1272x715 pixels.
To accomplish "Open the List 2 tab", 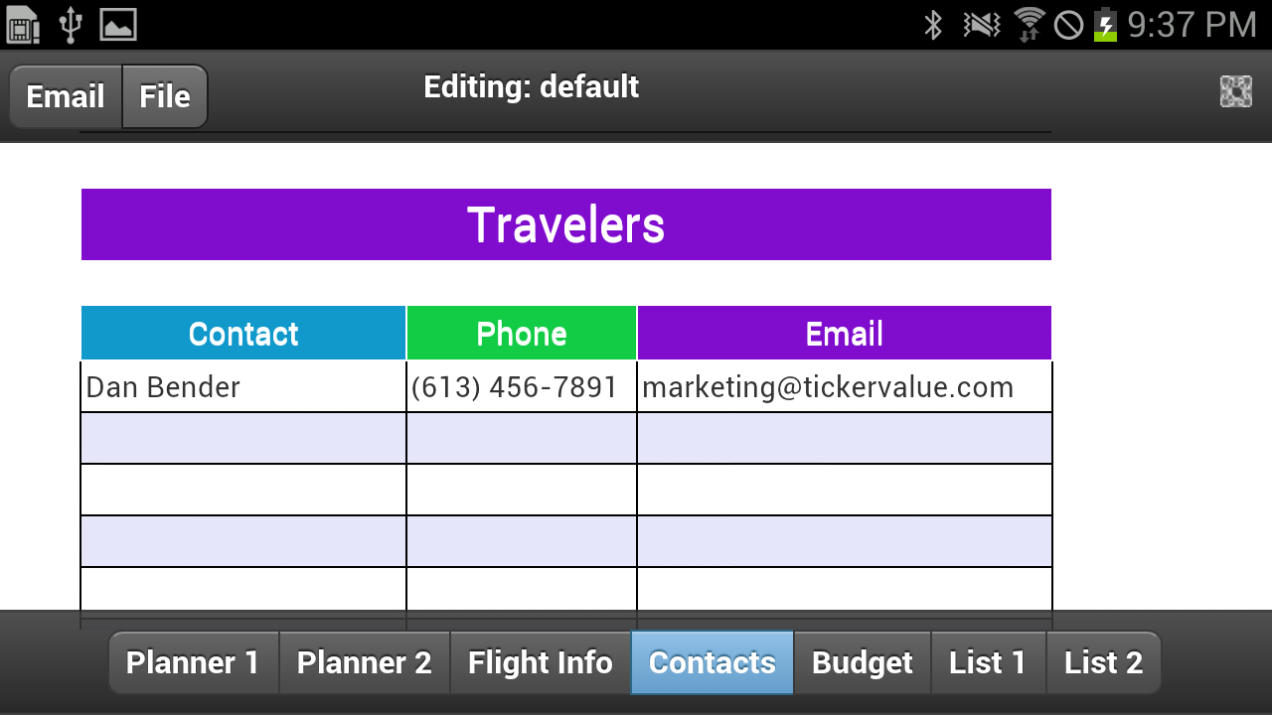I will click(x=1103, y=662).
